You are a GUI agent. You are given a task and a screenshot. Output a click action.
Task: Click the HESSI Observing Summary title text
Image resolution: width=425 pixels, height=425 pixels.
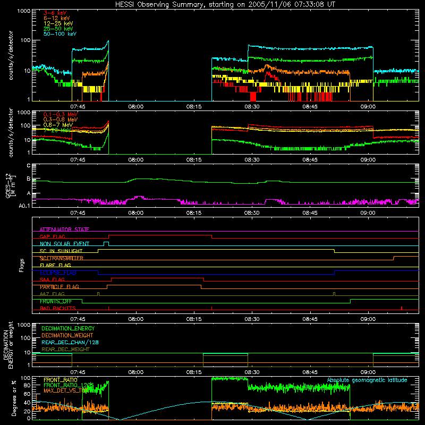[x=225, y=5]
